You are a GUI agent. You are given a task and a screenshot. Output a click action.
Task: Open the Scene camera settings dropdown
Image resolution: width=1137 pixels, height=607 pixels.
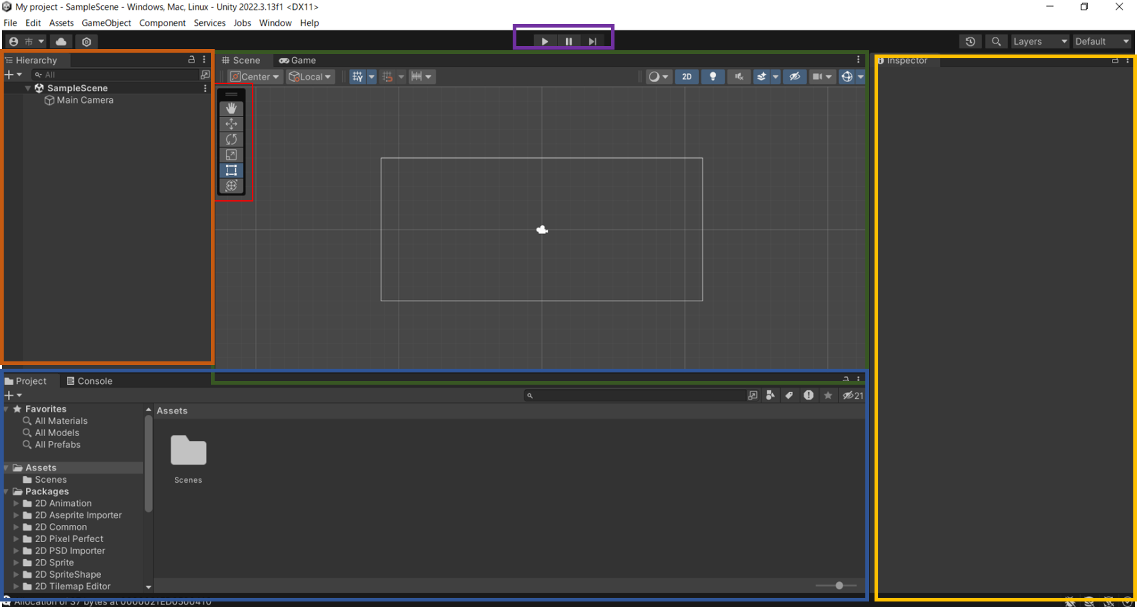[x=821, y=77]
